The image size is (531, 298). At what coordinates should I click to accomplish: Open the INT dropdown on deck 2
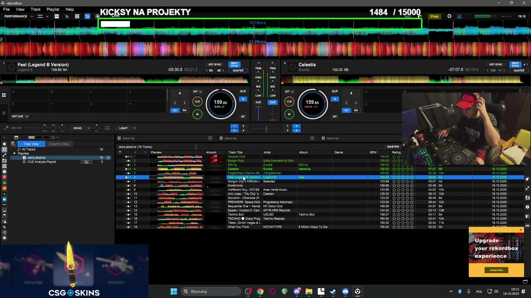point(289,91)
